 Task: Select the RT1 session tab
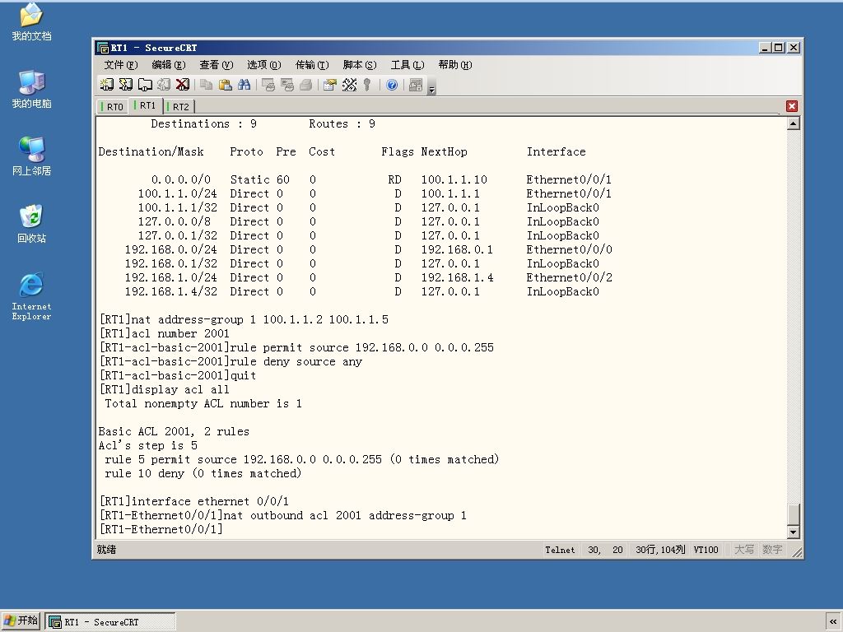coord(145,105)
